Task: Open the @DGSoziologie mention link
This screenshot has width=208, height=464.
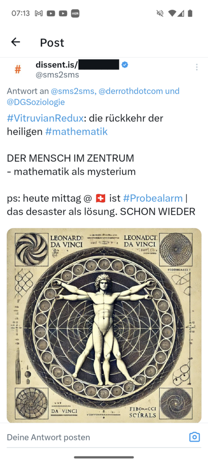Action: [x=36, y=102]
